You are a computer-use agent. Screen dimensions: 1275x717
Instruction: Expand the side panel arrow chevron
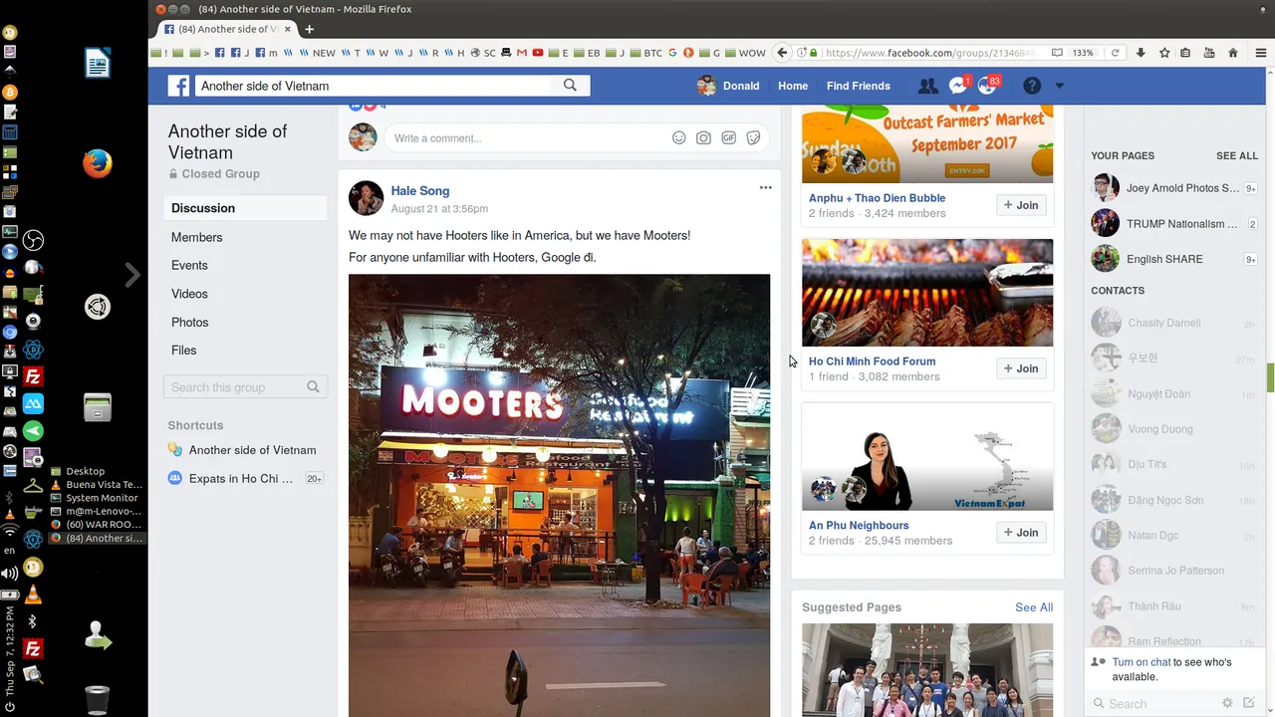coord(132,275)
